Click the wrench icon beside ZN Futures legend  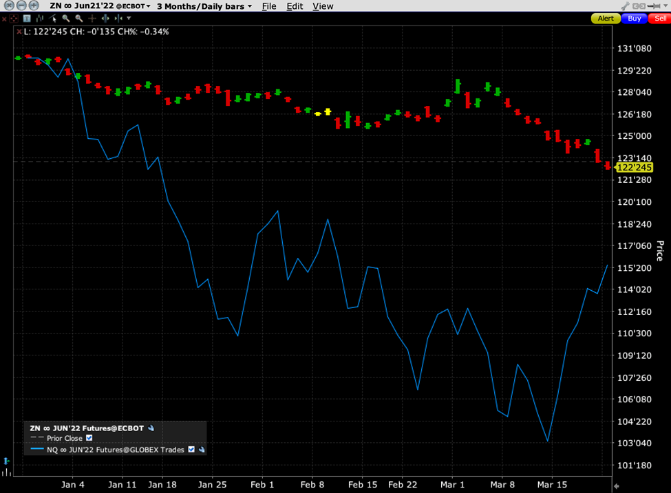(x=151, y=428)
